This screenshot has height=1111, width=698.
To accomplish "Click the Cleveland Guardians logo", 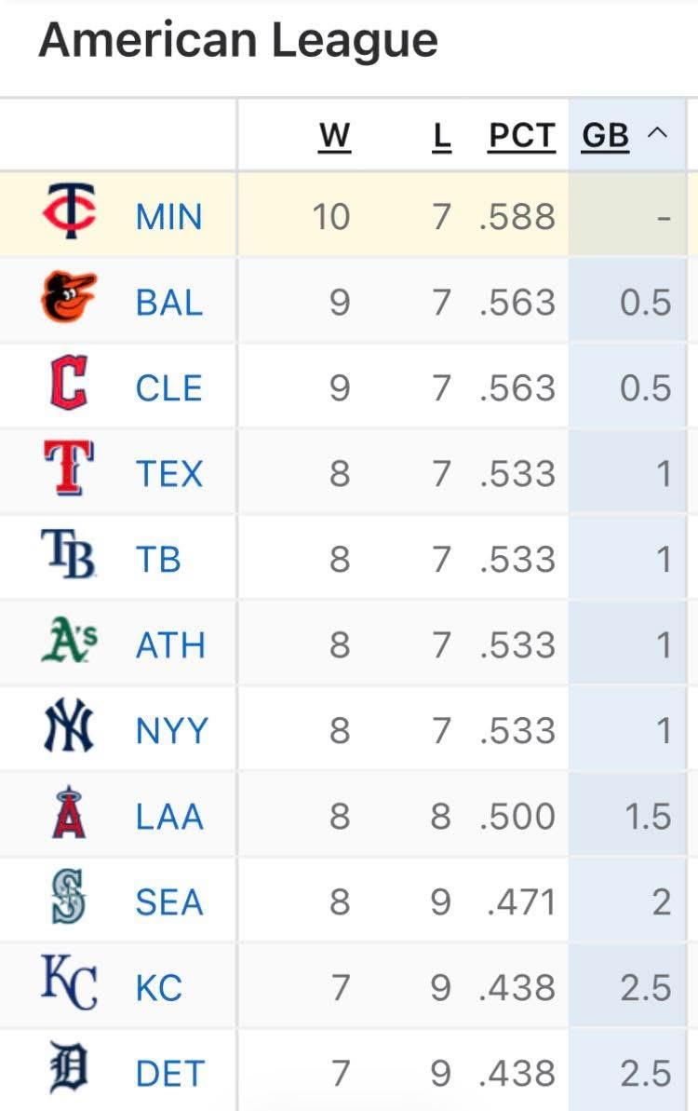I will pos(69,385).
